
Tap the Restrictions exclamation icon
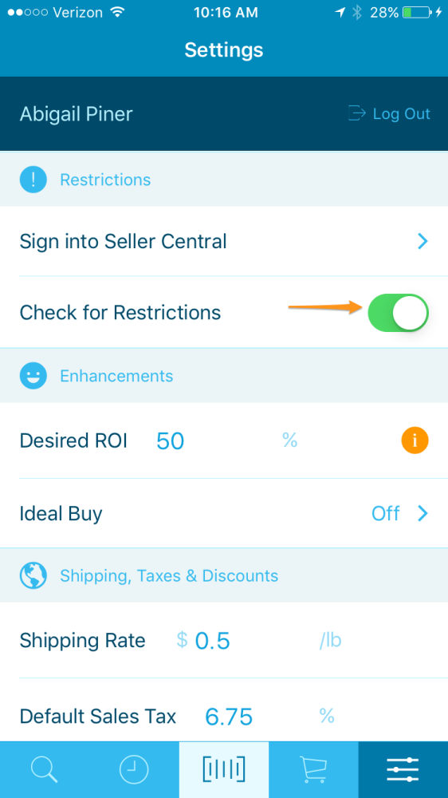point(33,180)
